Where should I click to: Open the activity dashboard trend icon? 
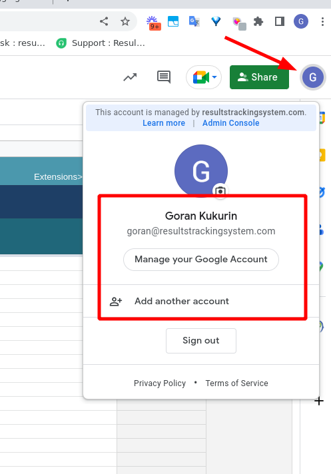[x=130, y=77]
